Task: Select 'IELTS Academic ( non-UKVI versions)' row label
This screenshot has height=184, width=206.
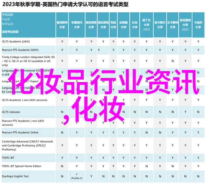Action: pyautogui.click(x=25, y=100)
